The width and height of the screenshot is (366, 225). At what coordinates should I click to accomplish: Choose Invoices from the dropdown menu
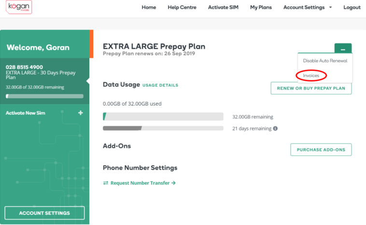311,76
